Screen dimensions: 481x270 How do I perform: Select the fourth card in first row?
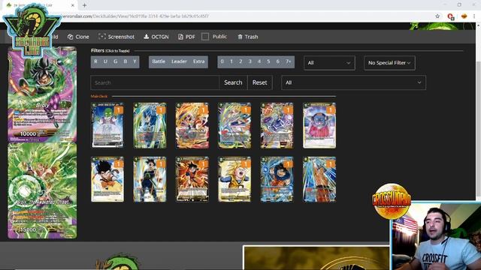click(x=234, y=125)
